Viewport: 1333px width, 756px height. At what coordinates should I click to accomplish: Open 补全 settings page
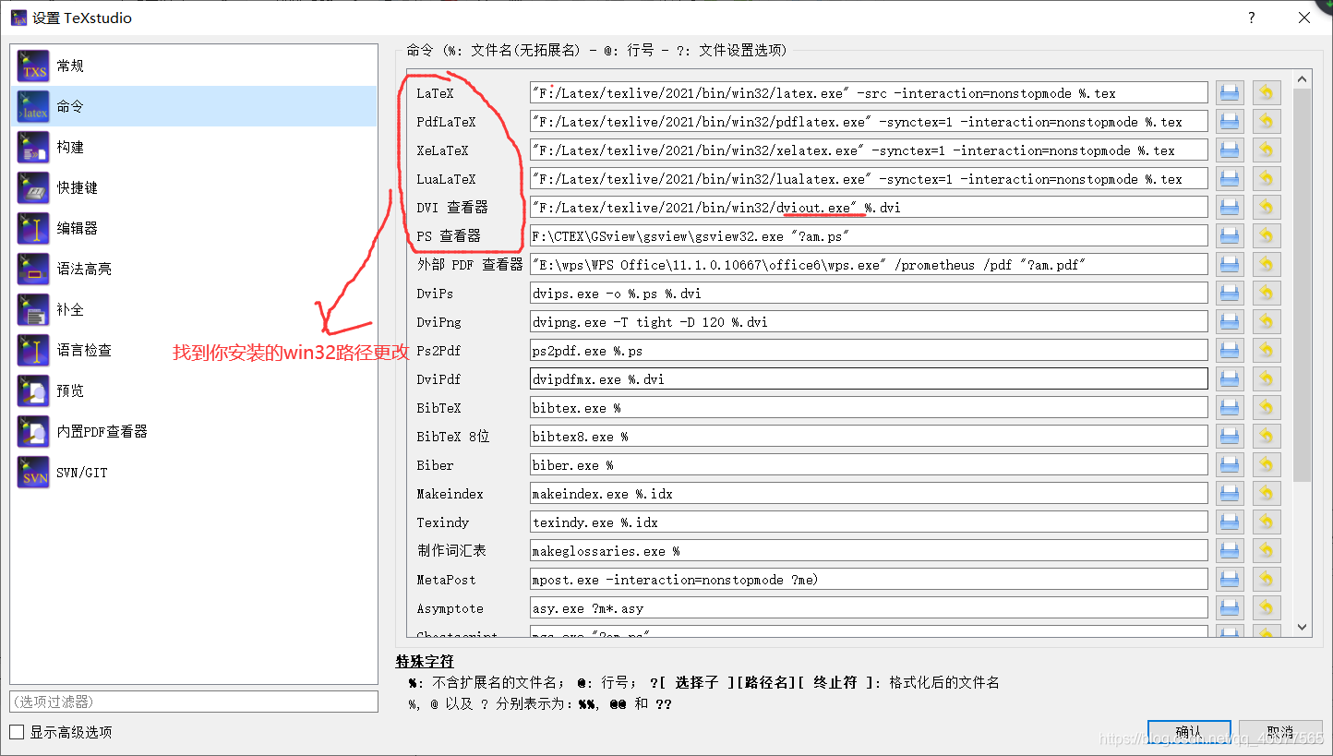[194, 309]
